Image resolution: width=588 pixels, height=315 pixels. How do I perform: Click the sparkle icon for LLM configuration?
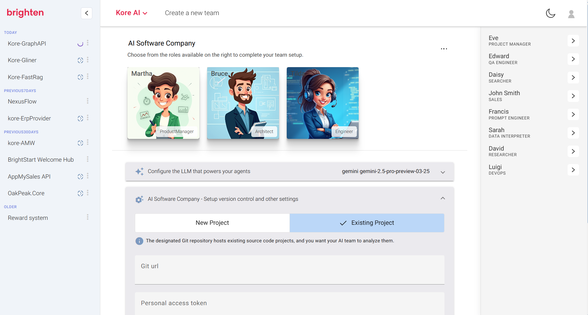click(x=140, y=172)
